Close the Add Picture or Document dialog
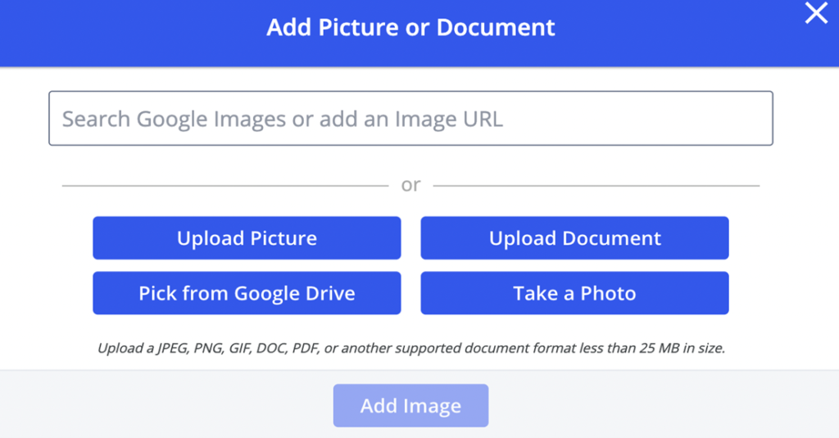 tap(816, 13)
